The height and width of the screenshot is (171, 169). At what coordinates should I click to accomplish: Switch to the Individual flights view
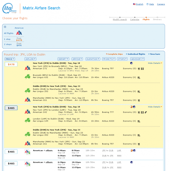pos(136,54)
